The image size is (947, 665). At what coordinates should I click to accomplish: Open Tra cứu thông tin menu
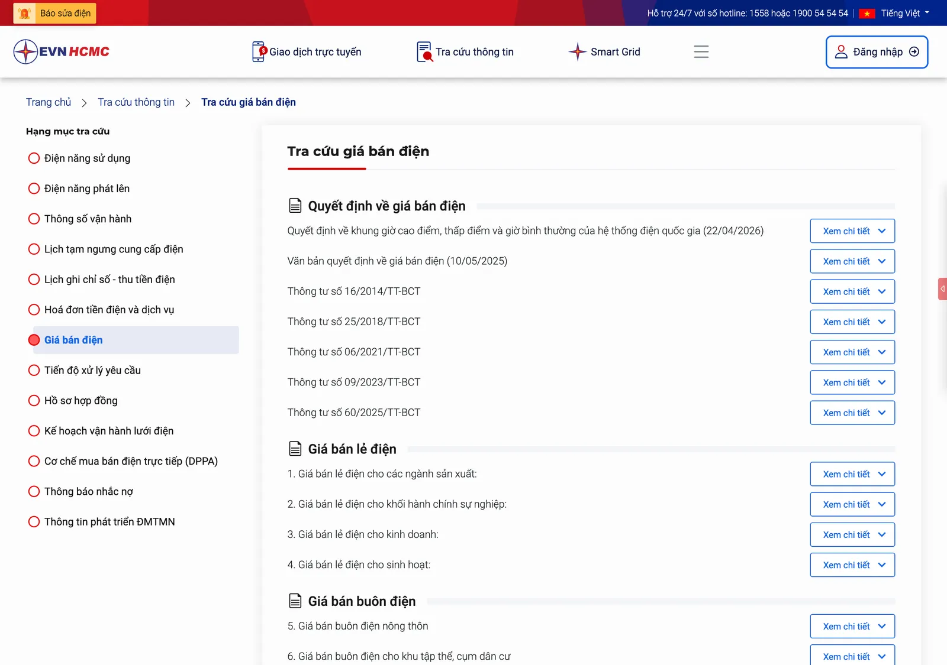coord(465,52)
